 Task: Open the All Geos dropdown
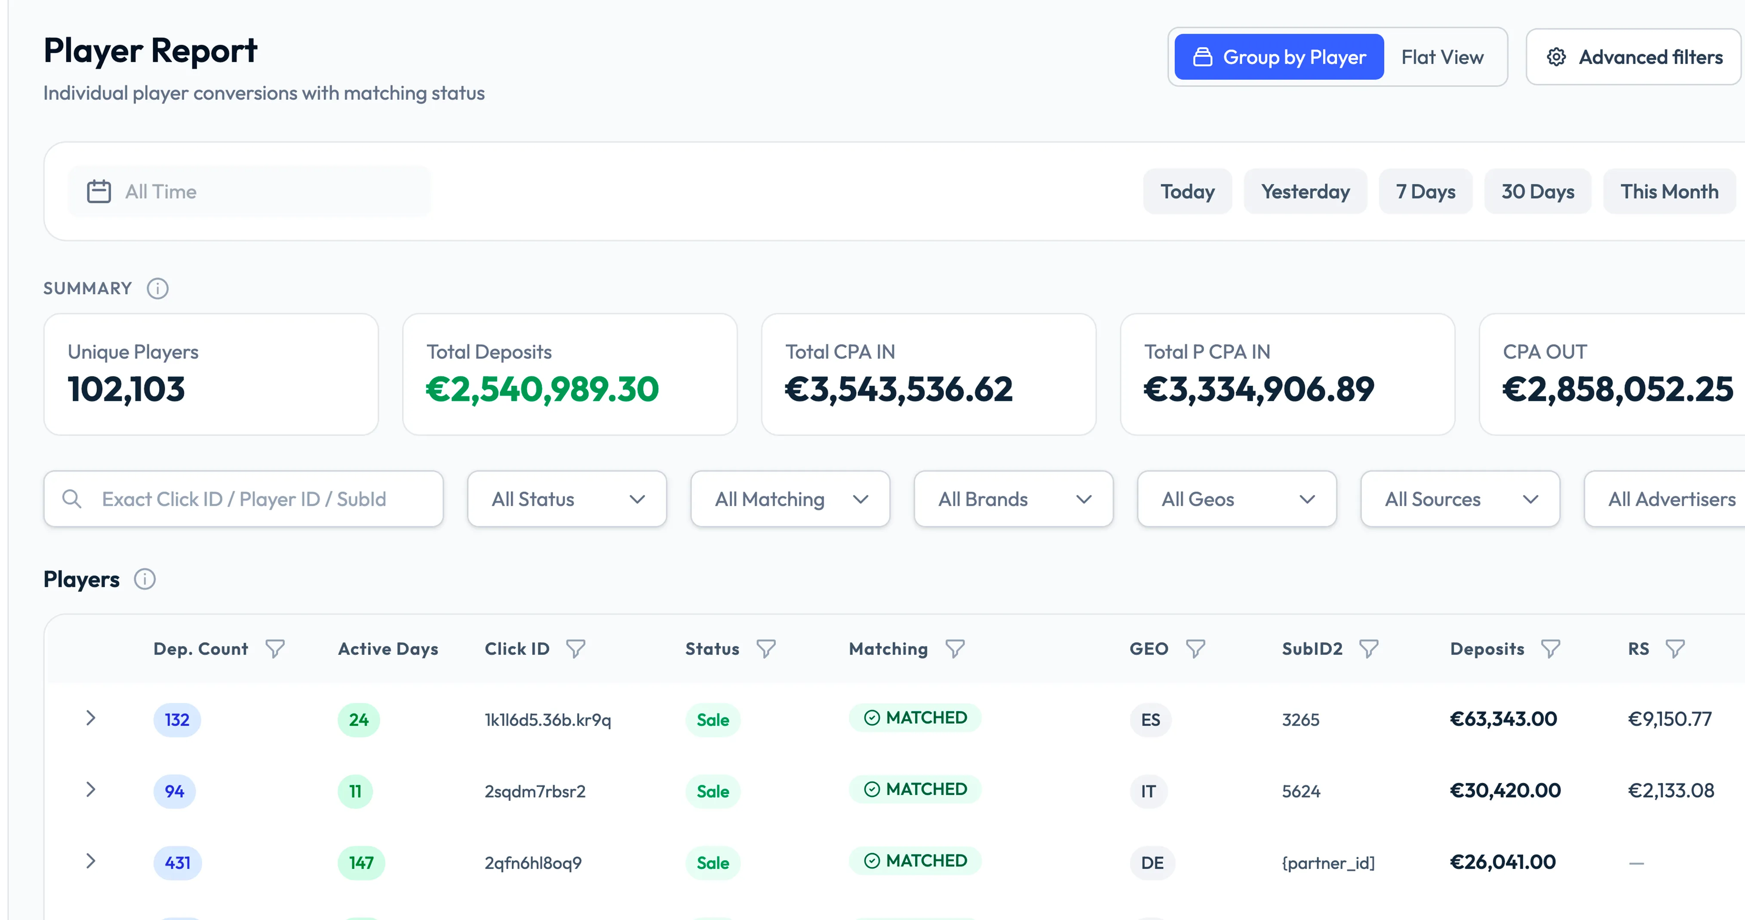coord(1237,499)
